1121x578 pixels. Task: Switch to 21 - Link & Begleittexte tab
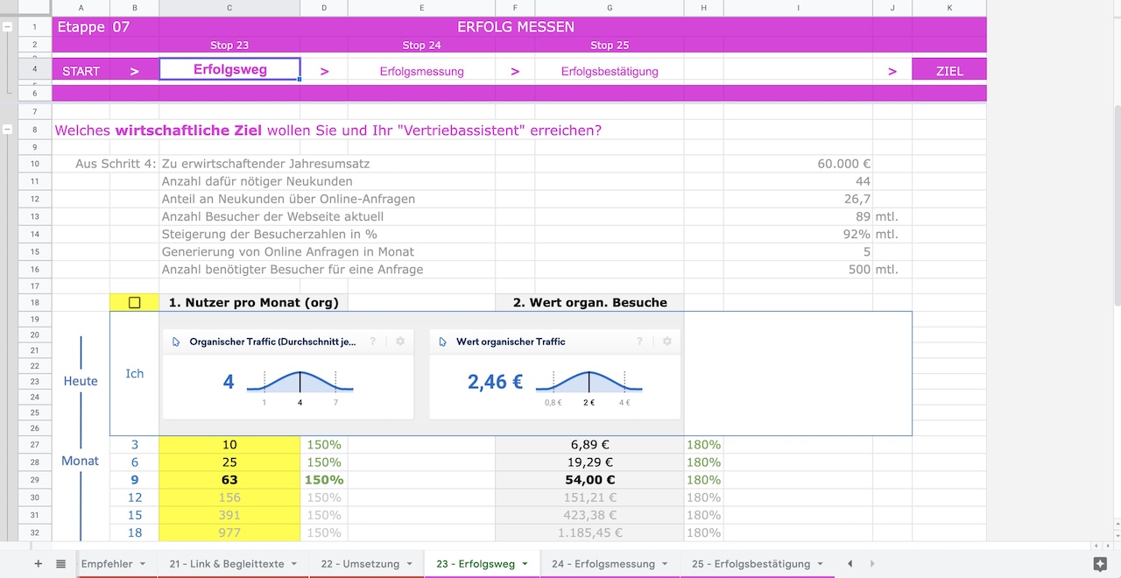(227, 564)
